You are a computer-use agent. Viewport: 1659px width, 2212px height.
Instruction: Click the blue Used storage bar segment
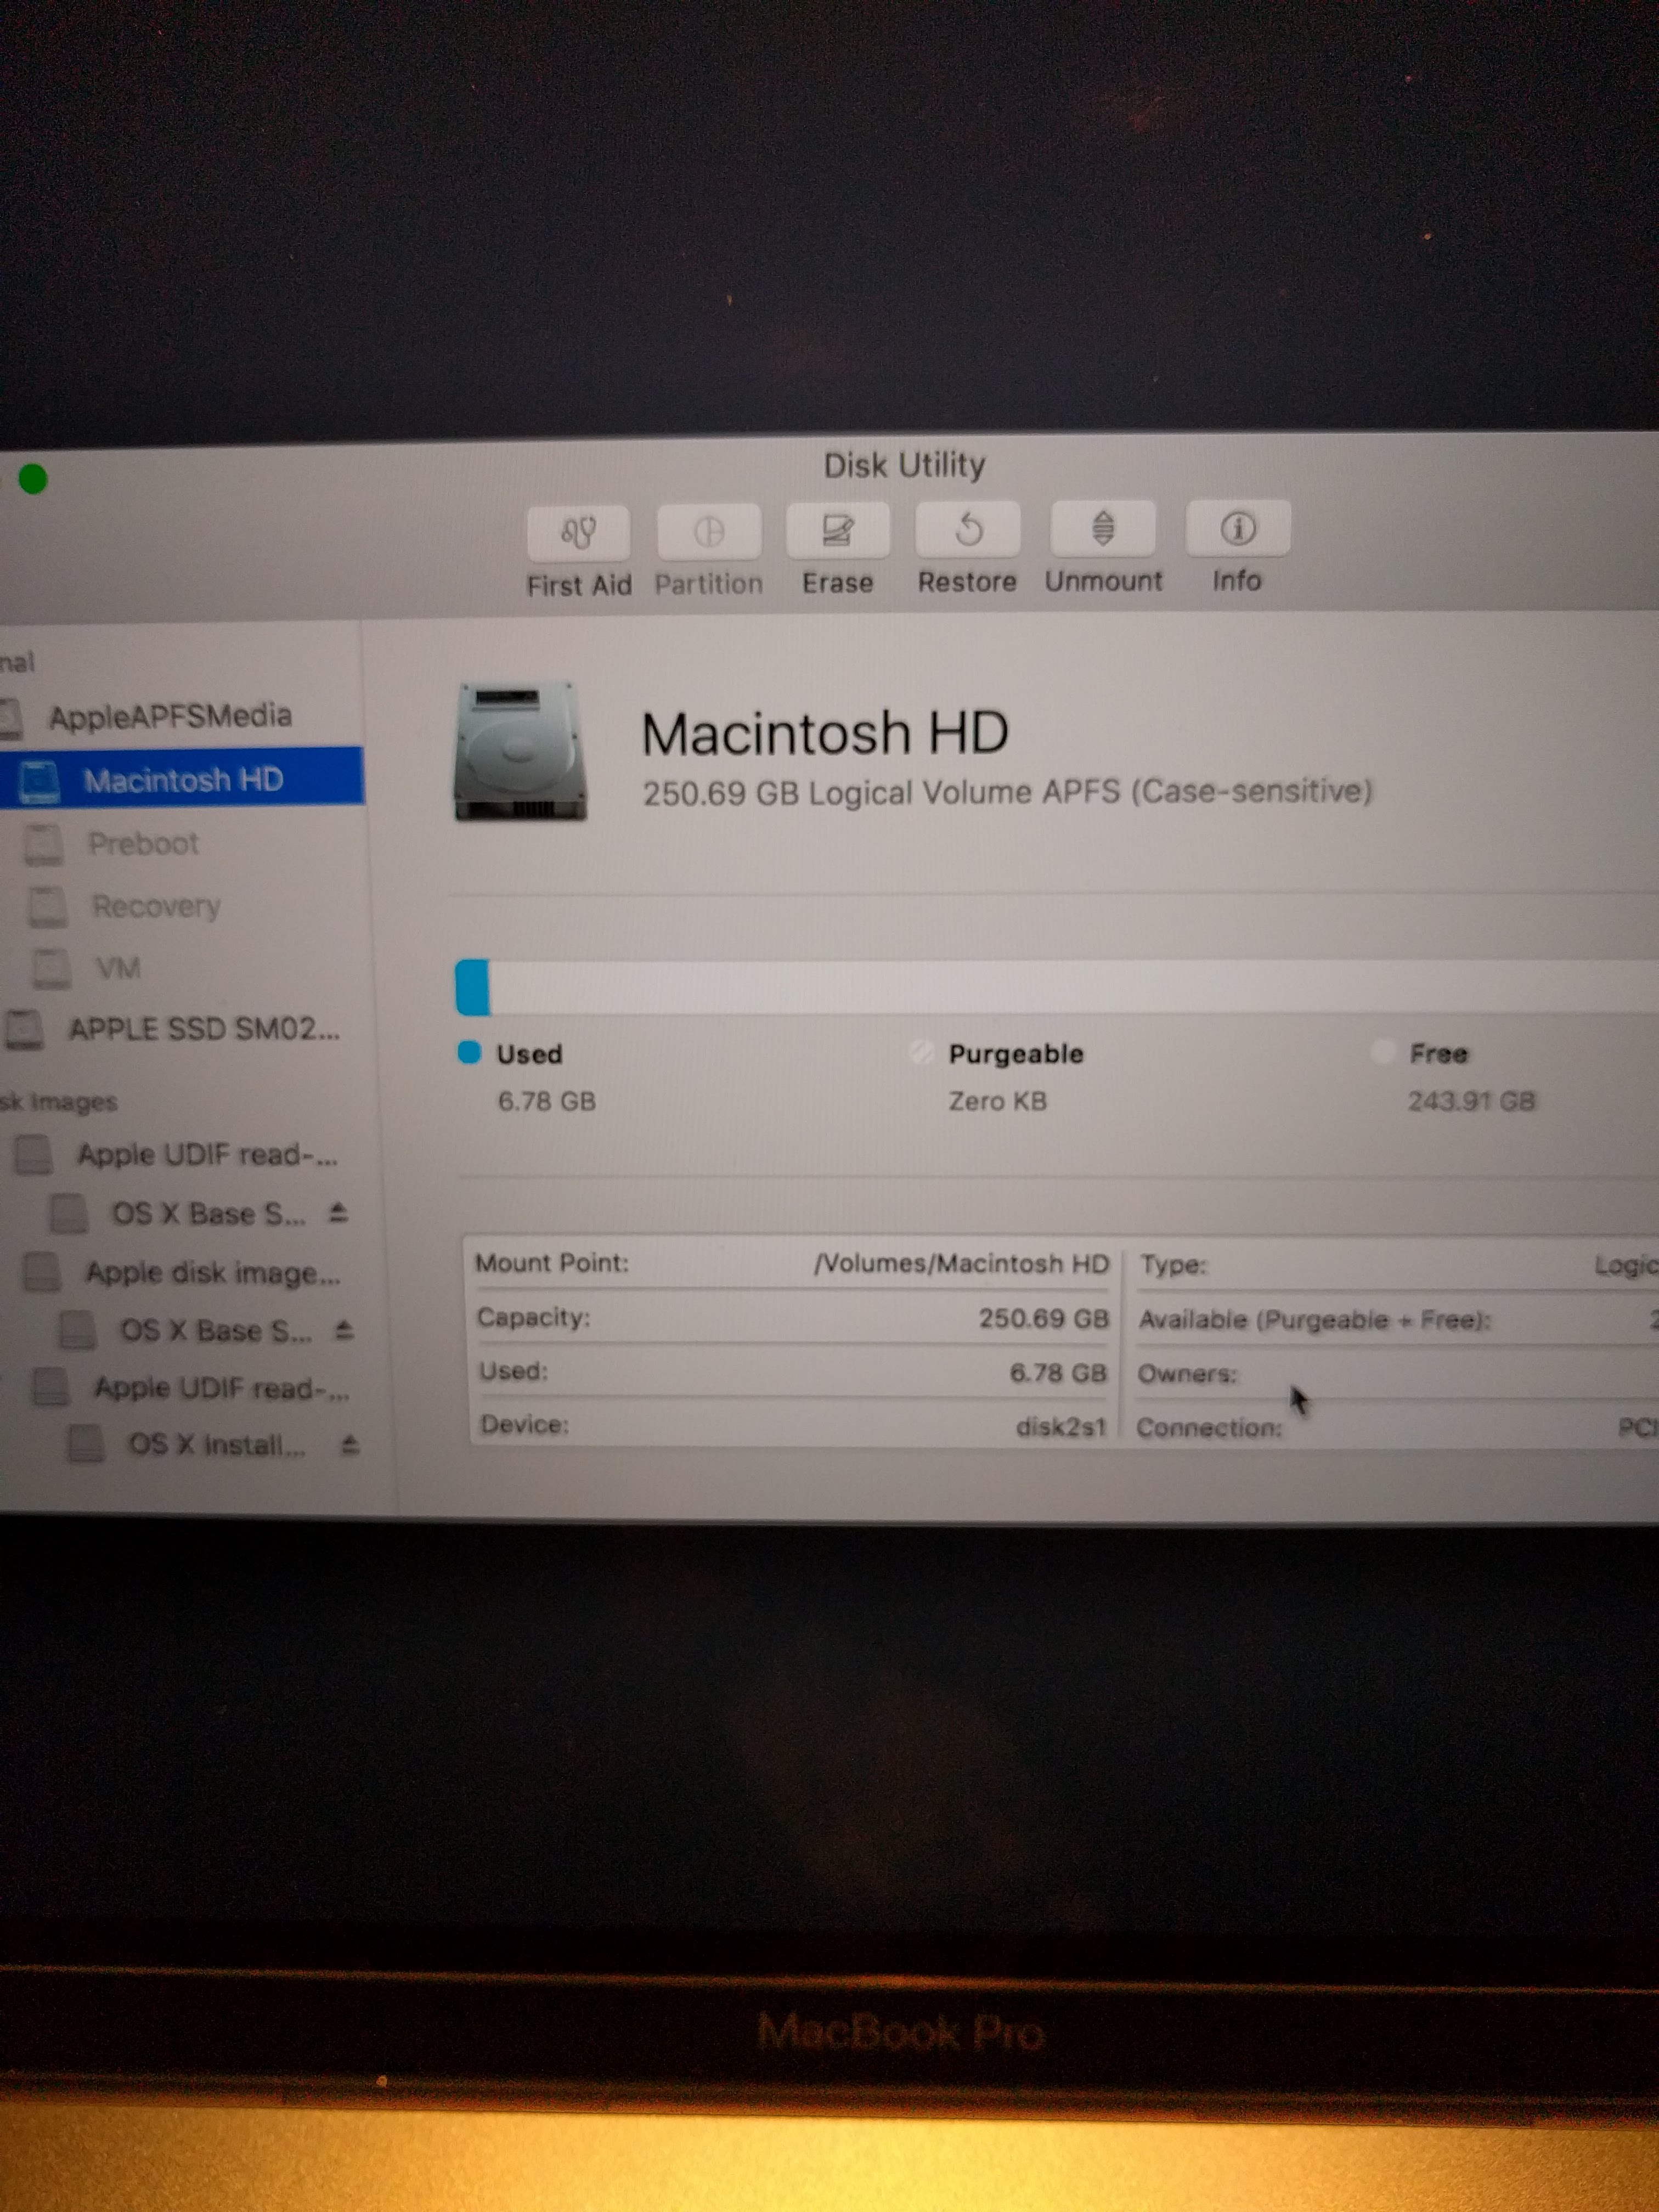(472, 987)
